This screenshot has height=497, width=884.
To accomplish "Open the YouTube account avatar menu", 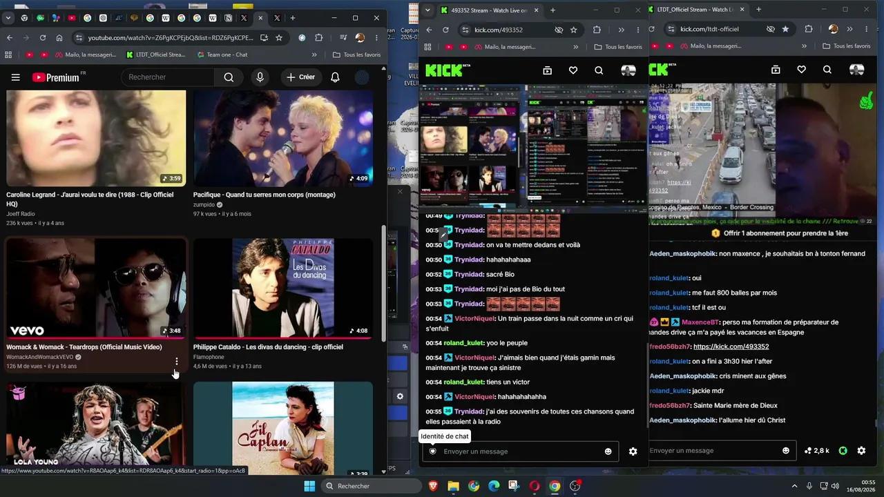I will click(x=362, y=77).
